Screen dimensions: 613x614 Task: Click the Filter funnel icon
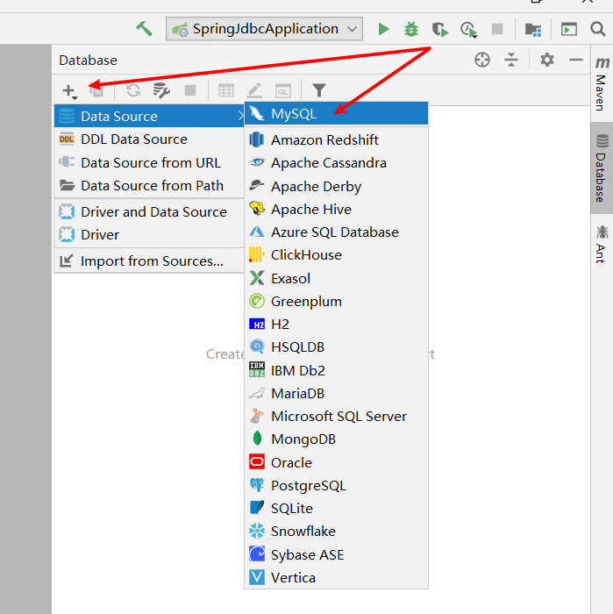click(319, 90)
